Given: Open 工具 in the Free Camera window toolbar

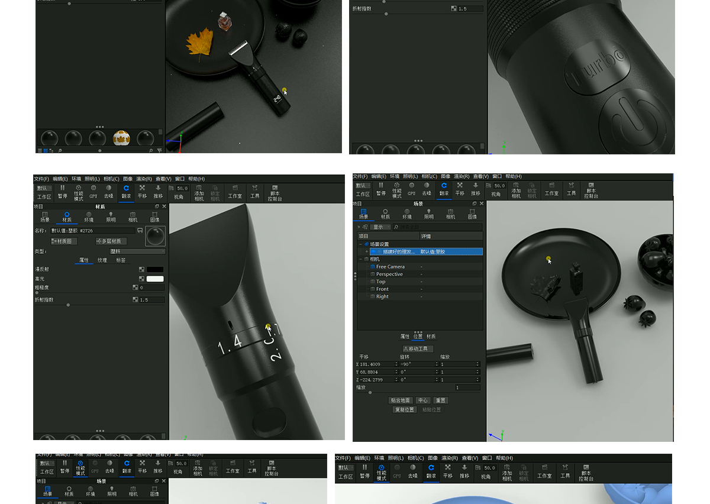Looking at the screenshot, I should click(x=571, y=189).
